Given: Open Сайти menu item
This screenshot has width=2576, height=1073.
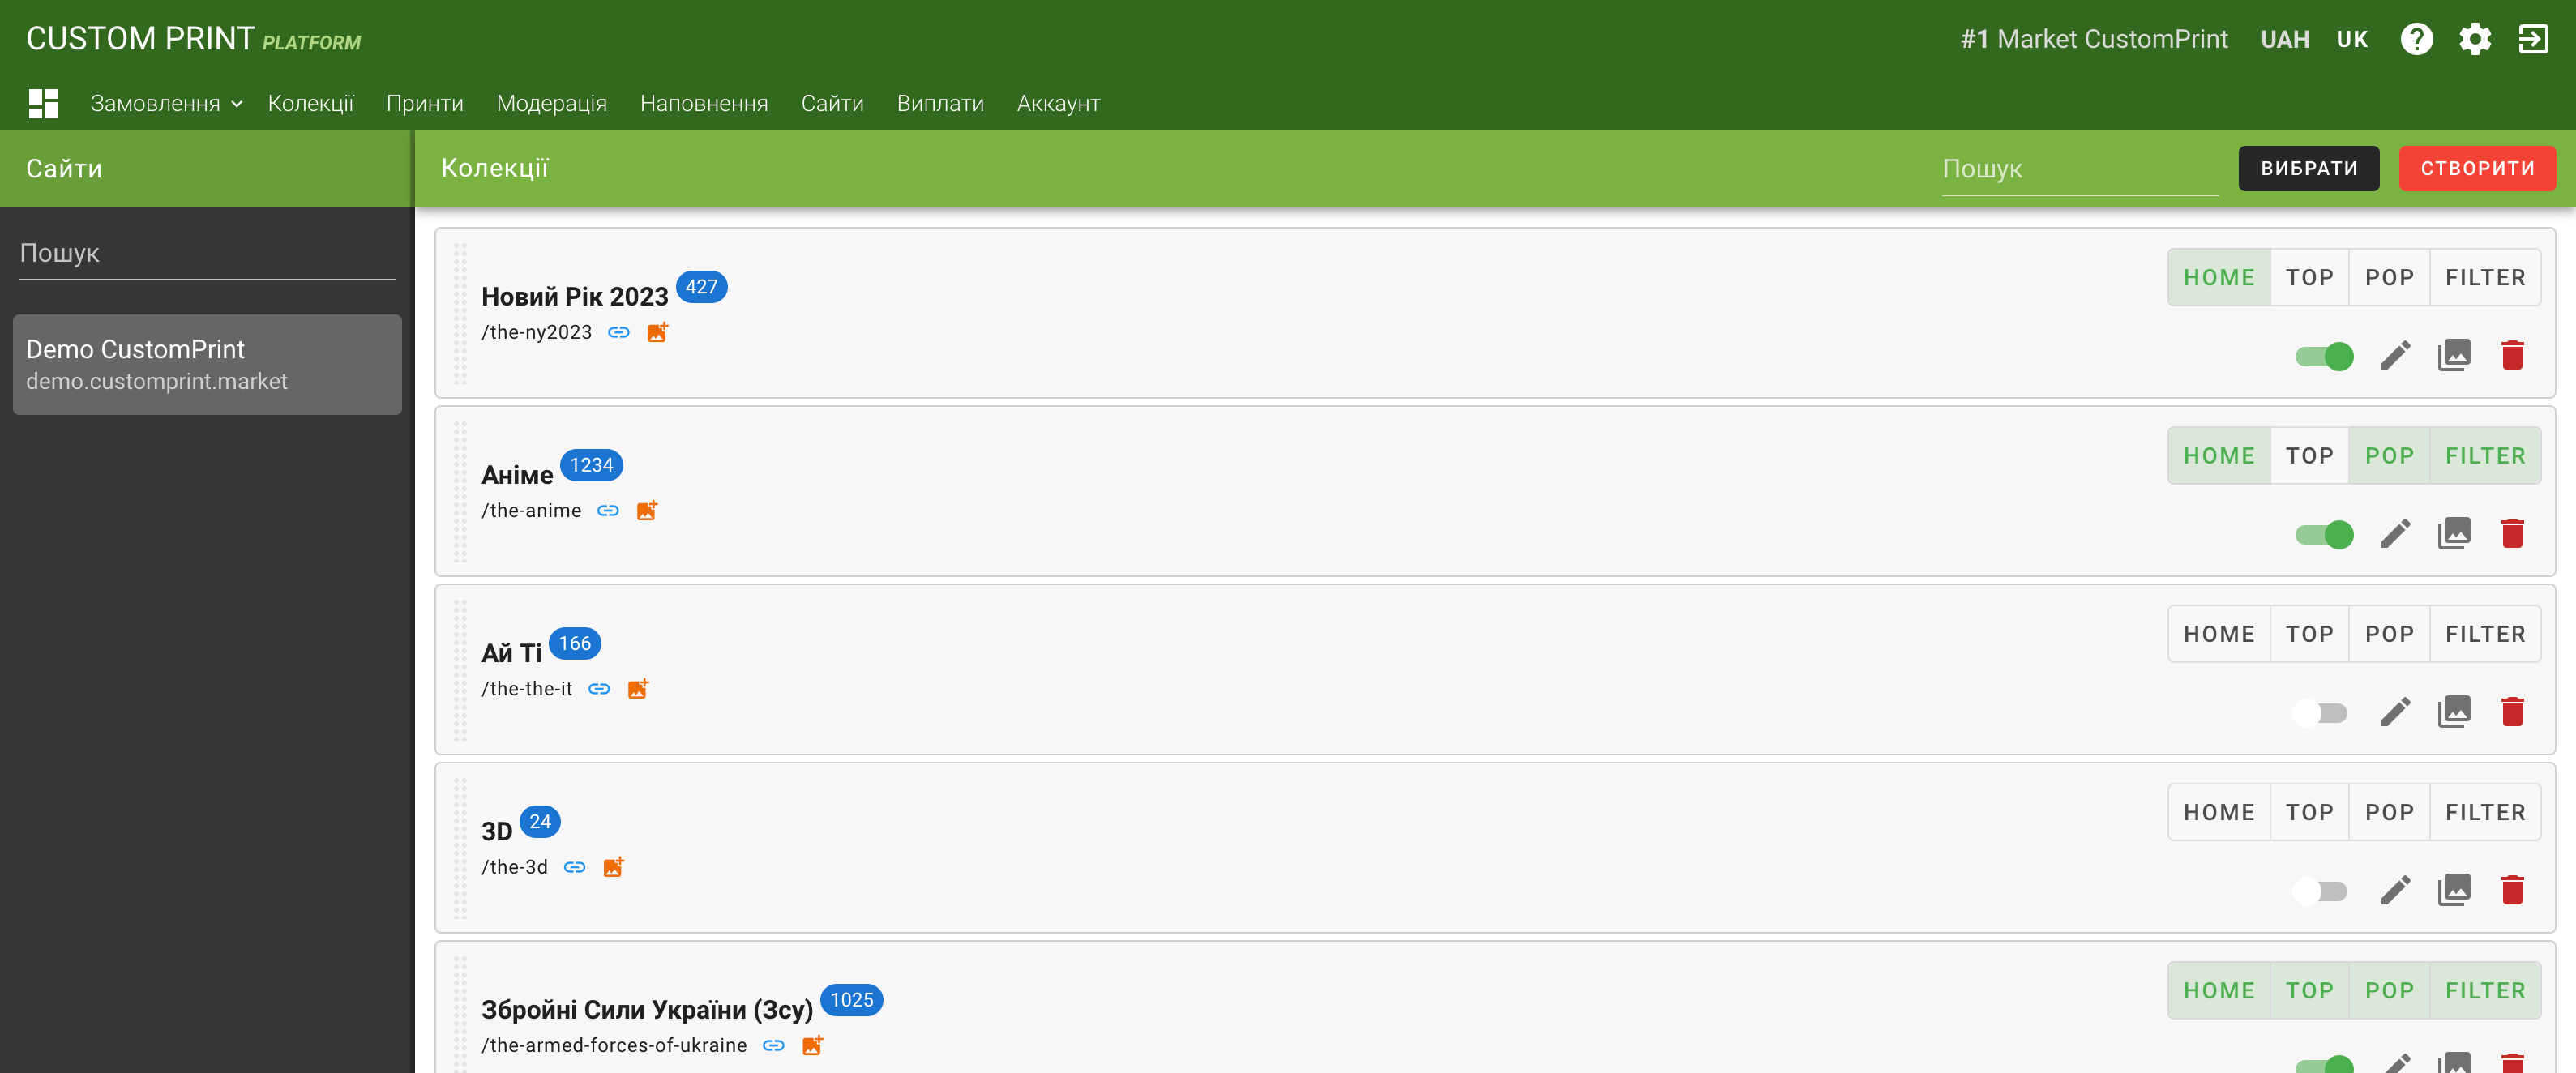Looking at the screenshot, I should pyautogui.click(x=832, y=103).
